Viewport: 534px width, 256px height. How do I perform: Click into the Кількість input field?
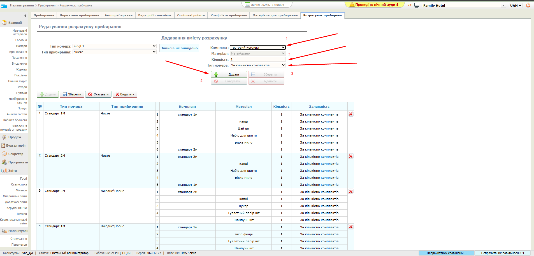tap(257, 59)
